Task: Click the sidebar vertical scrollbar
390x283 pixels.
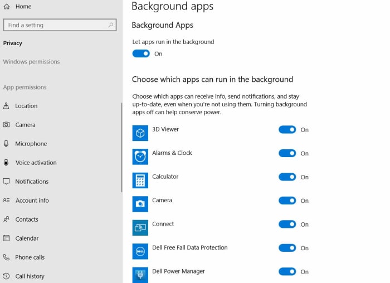Action: click(121, 148)
